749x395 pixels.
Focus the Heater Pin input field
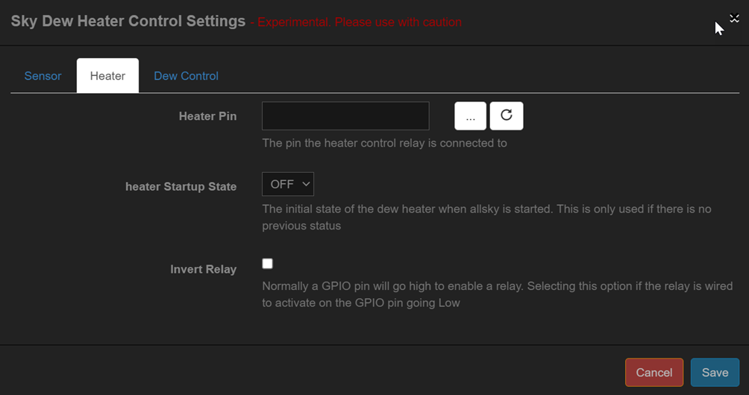point(345,116)
